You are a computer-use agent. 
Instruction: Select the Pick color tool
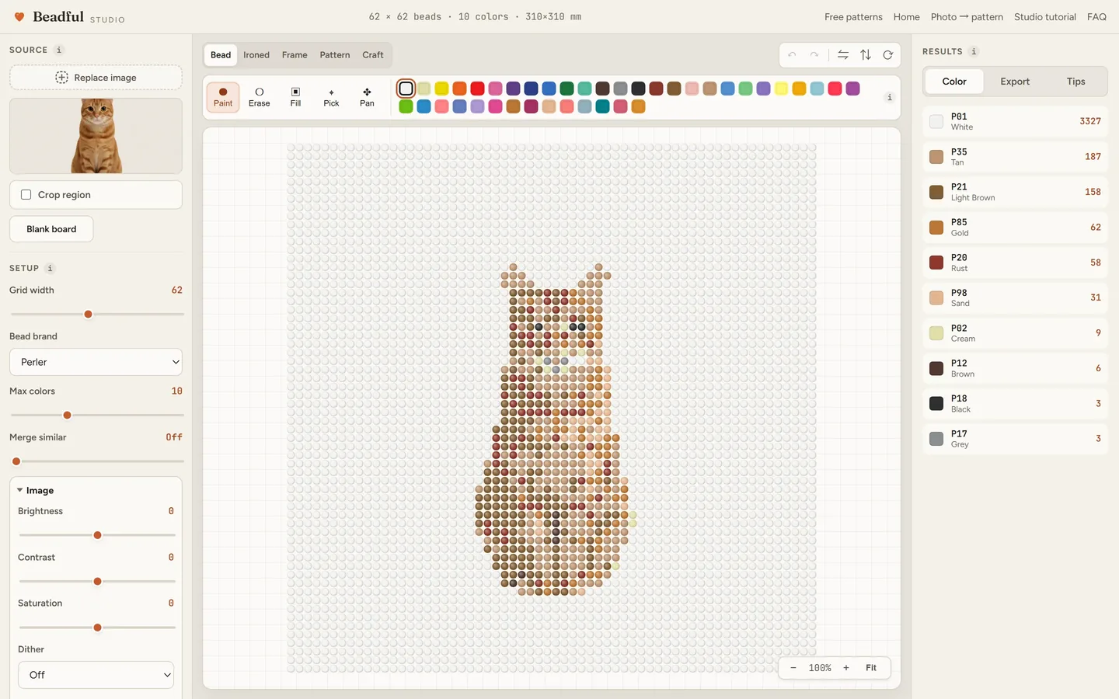(x=331, y=97)
